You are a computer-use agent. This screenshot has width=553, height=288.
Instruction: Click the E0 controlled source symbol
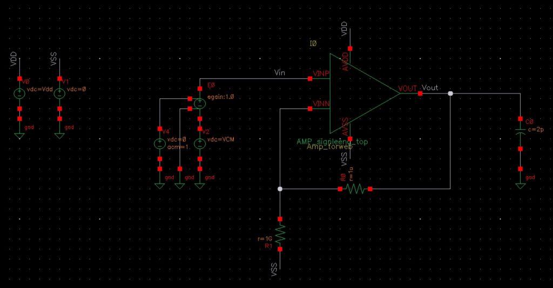pos(200,104)
